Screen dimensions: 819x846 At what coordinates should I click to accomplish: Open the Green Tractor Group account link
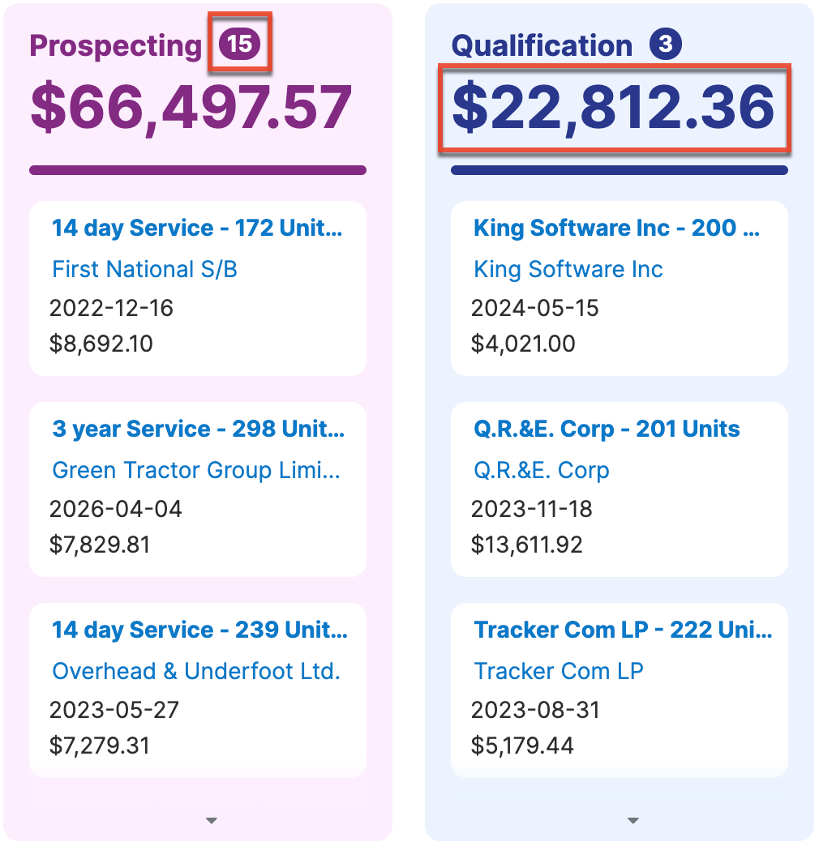(196, 470)
